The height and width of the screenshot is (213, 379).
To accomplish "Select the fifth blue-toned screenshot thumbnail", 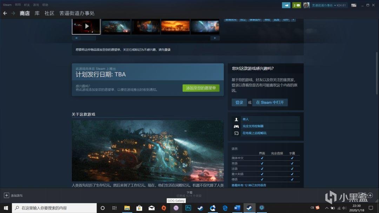I will (205, 26).
